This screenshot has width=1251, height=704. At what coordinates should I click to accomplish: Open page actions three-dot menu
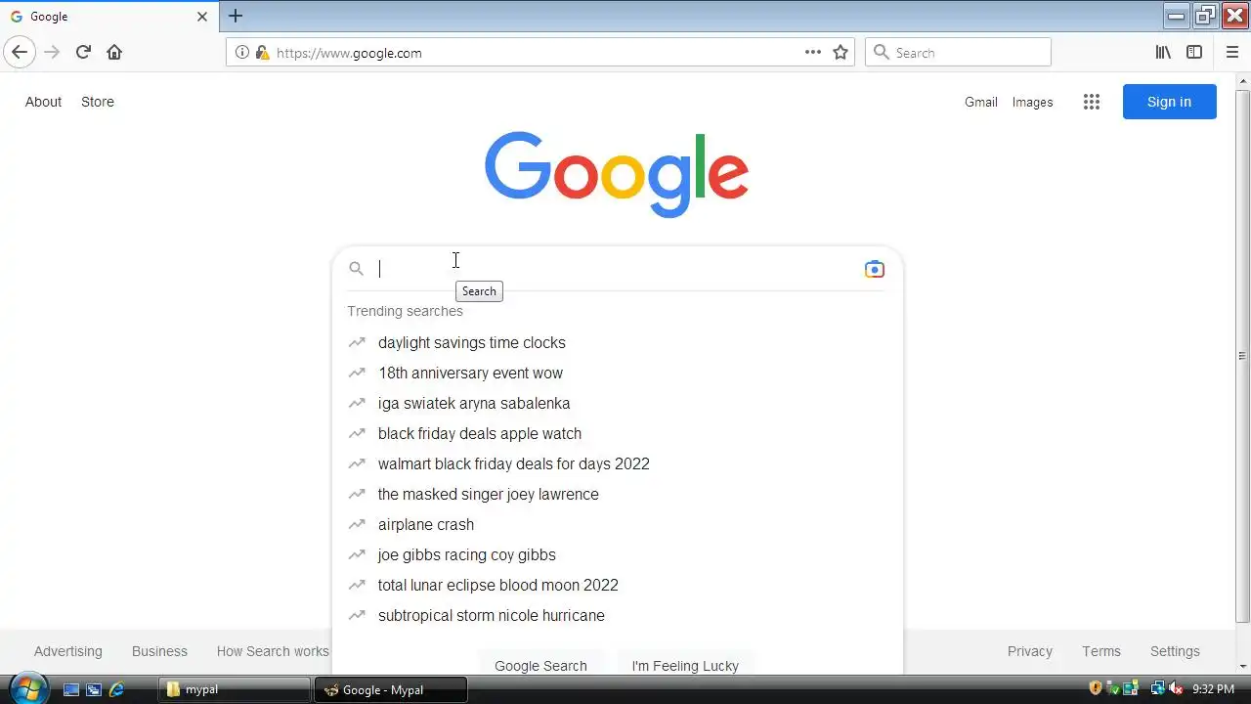pyautogui.click(x=813, y=53)
